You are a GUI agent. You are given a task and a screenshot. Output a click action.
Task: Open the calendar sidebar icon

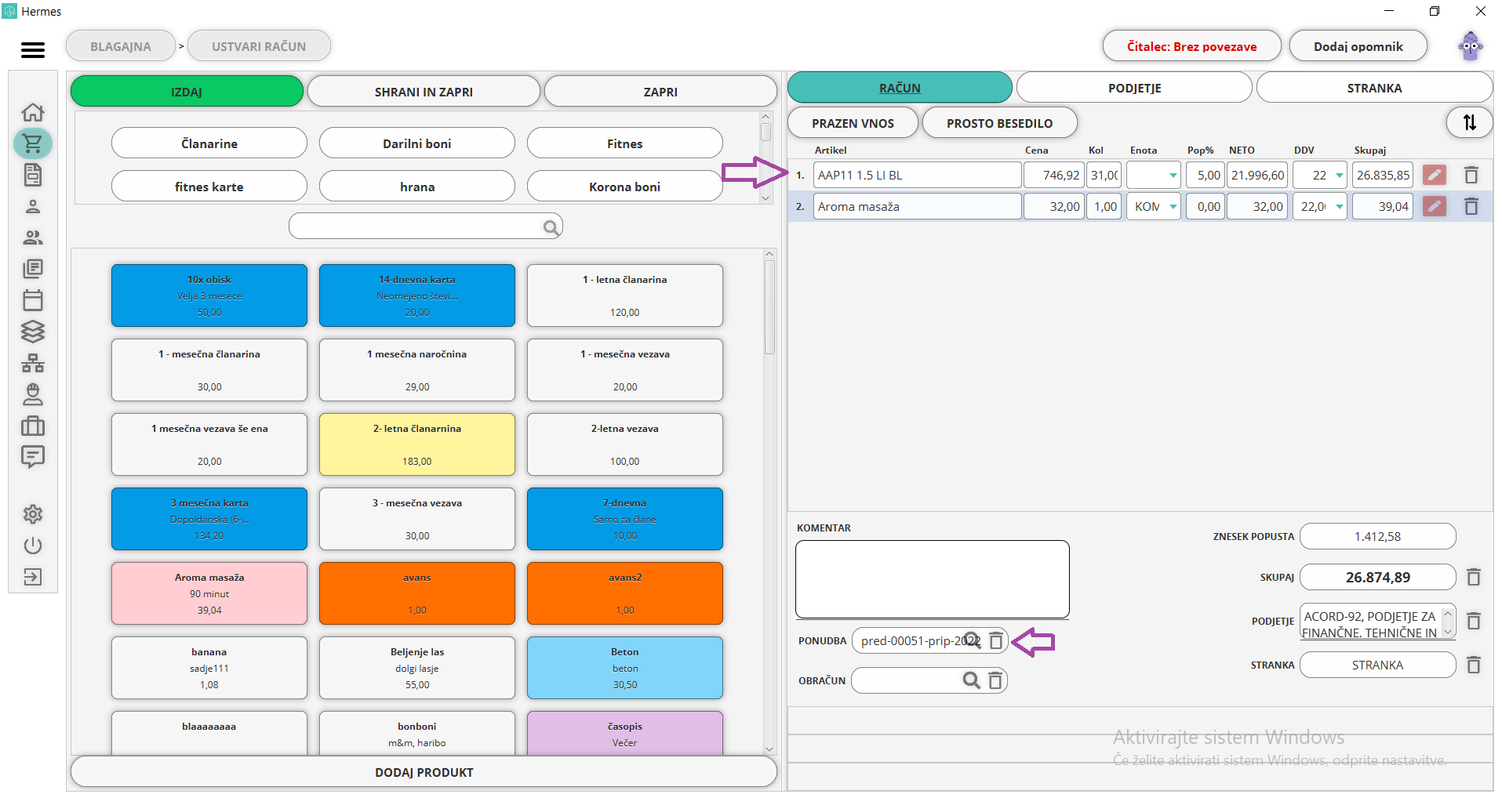click(33, 300)
